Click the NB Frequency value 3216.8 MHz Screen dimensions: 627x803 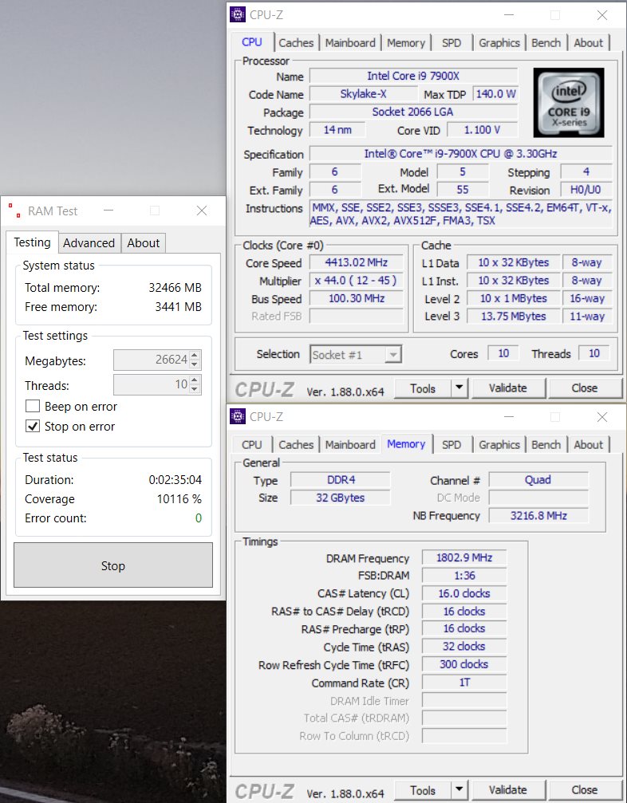coord(538,515)
